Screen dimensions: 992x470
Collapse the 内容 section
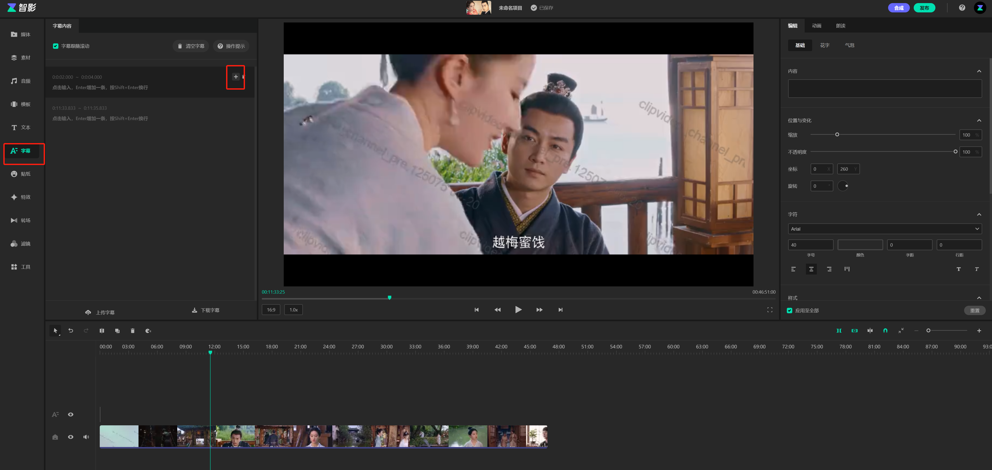pos(979,71)
